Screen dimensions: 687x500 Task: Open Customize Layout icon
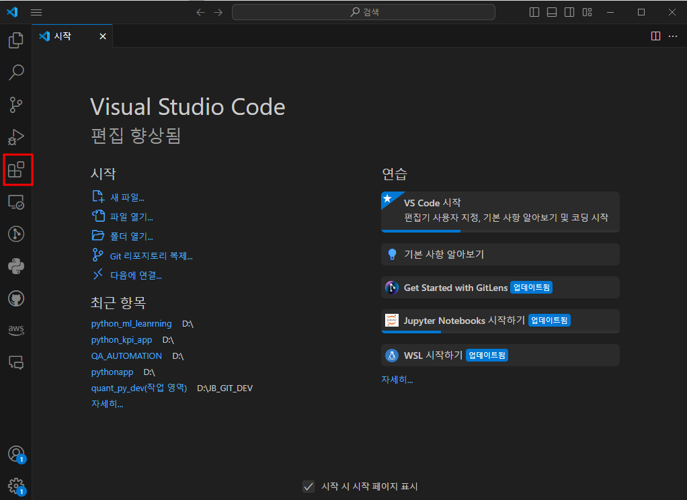coord(587,12)
